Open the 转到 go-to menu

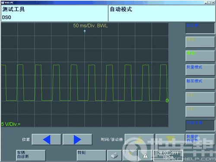coord(92,156)
